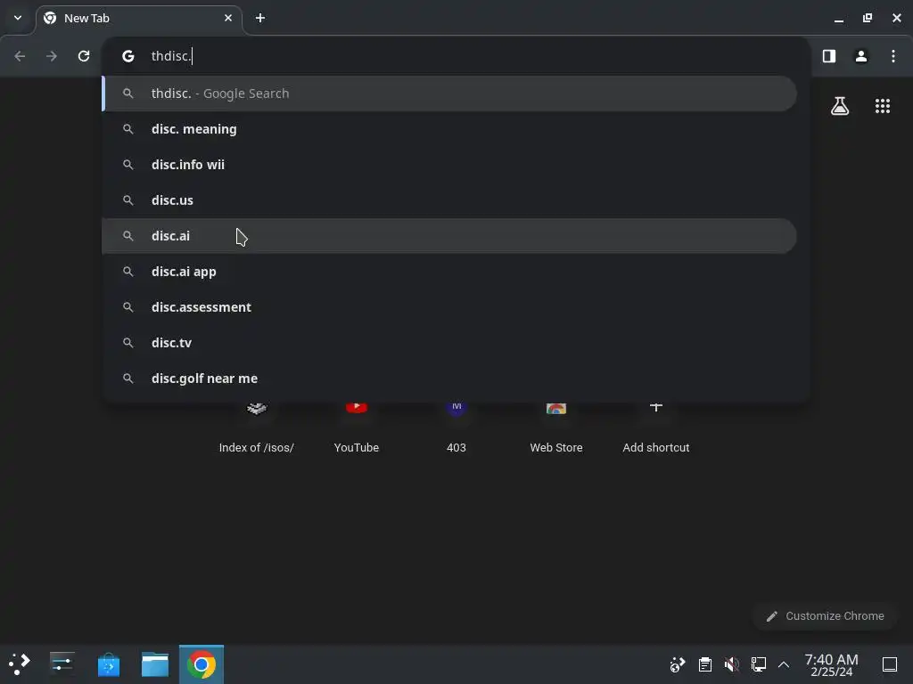Pick the 'disc.assessment' suggestion
Screen dimensions: 913x684
click(x=449, y=307)
